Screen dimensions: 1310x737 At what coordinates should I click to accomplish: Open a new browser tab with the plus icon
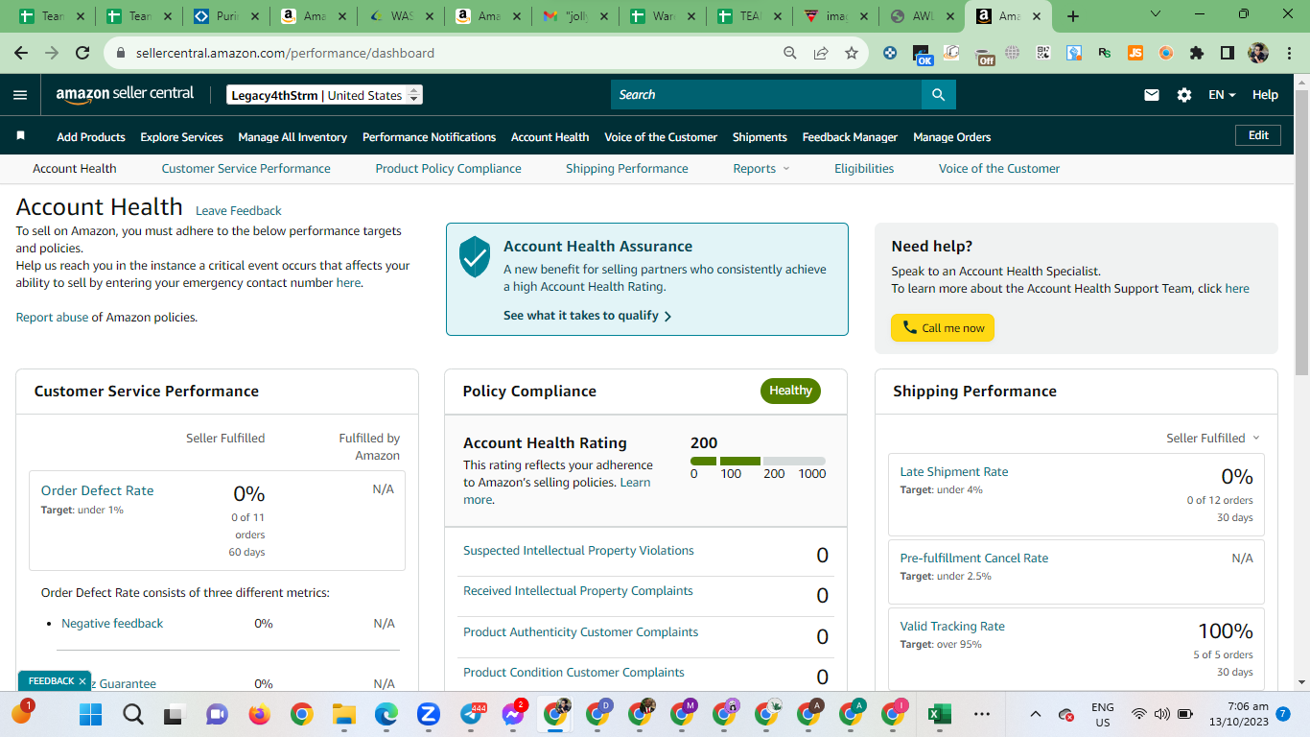tap(1073, 16)
